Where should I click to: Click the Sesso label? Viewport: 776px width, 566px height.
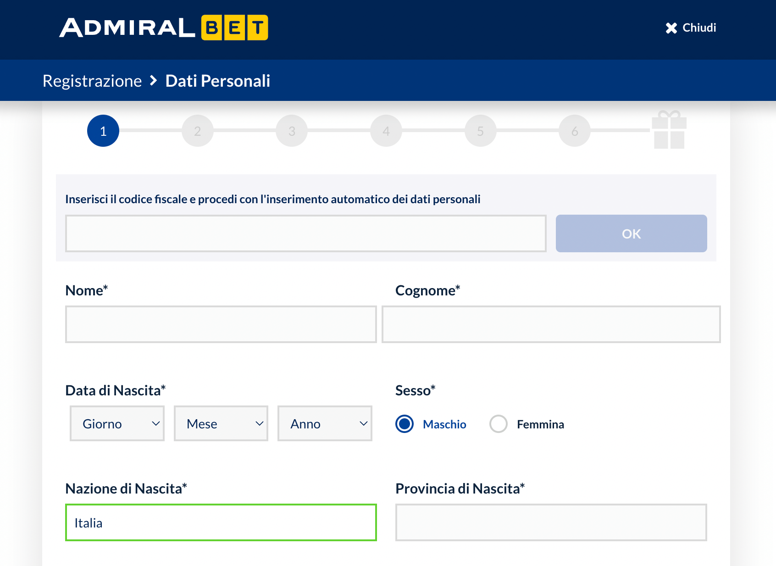(416, 390)
